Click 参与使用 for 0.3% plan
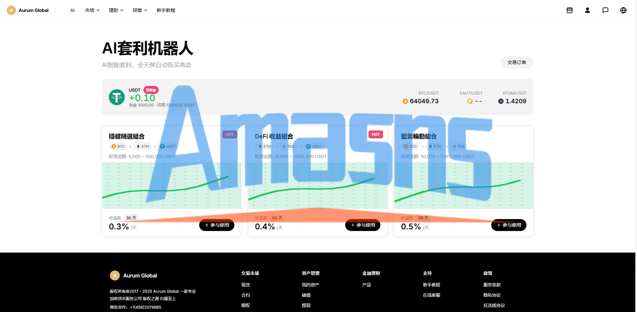Screen dimensions: 637x312 (217, 225)
